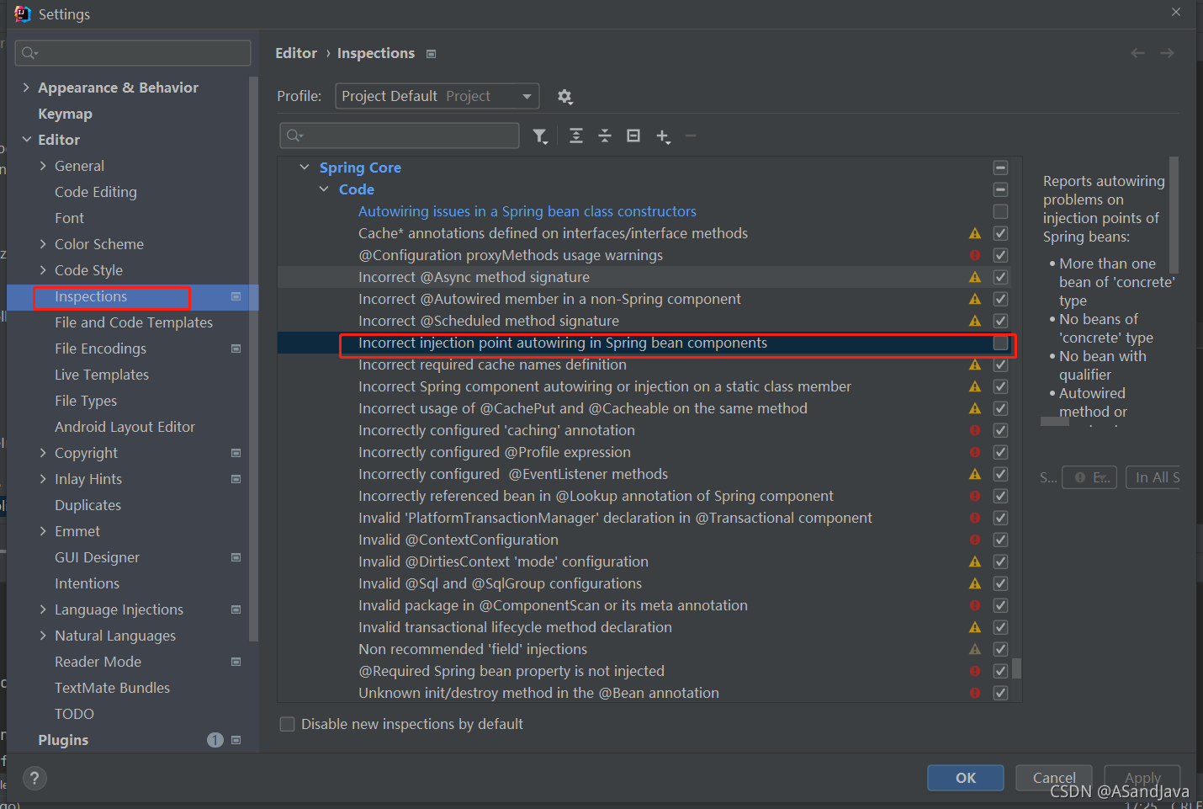Click error icon on @Configuration proxyMethods usage warnings
Screen dimensions: 1203x809
(x=975, y=255)
